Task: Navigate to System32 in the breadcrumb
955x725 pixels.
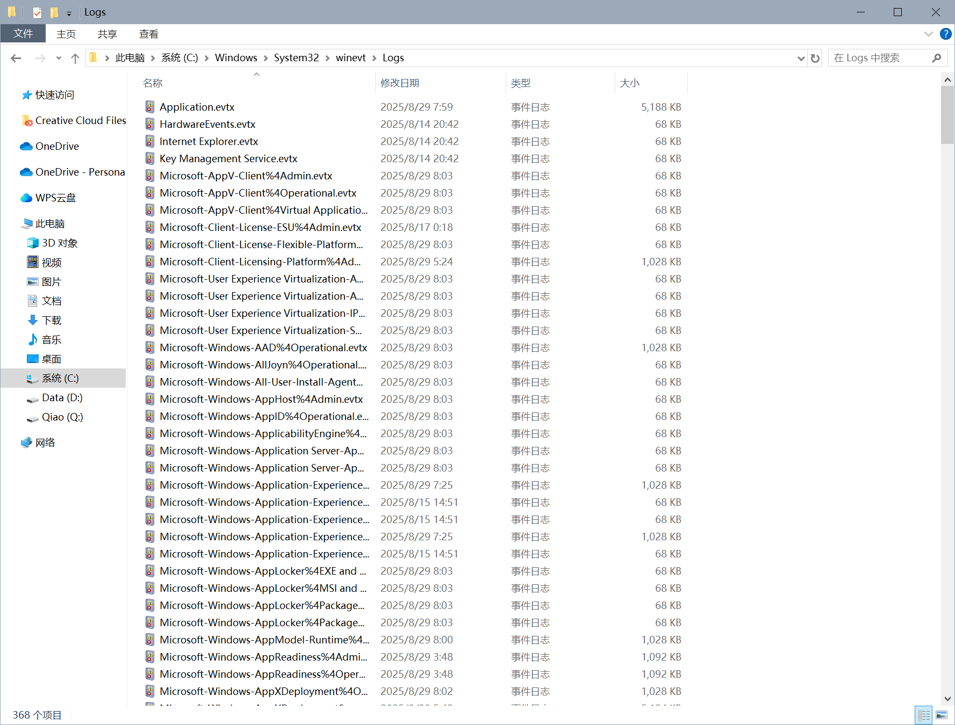Action: coord(296,58)
